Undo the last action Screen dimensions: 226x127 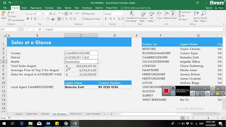click(x=10, y=3)
